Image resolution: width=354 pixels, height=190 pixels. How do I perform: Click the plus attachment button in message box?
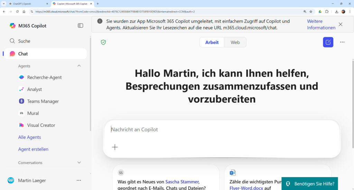[x=115, y=147]
